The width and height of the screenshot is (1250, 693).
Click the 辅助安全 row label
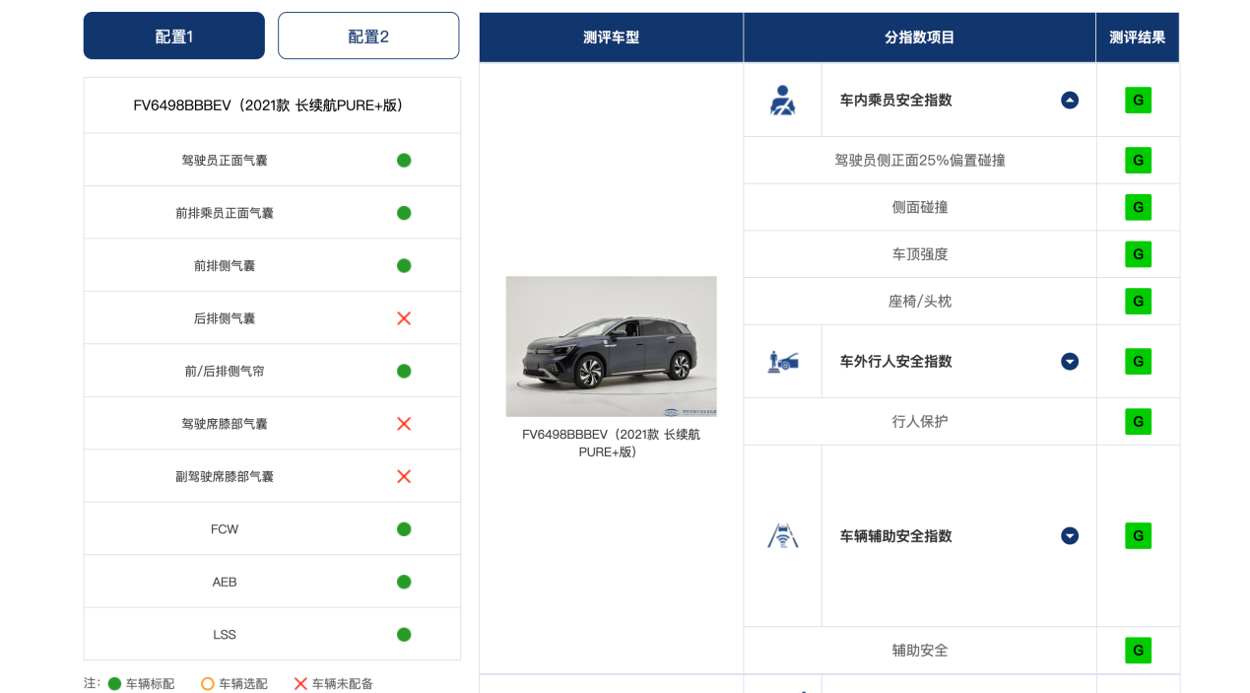tap(920, 651)
